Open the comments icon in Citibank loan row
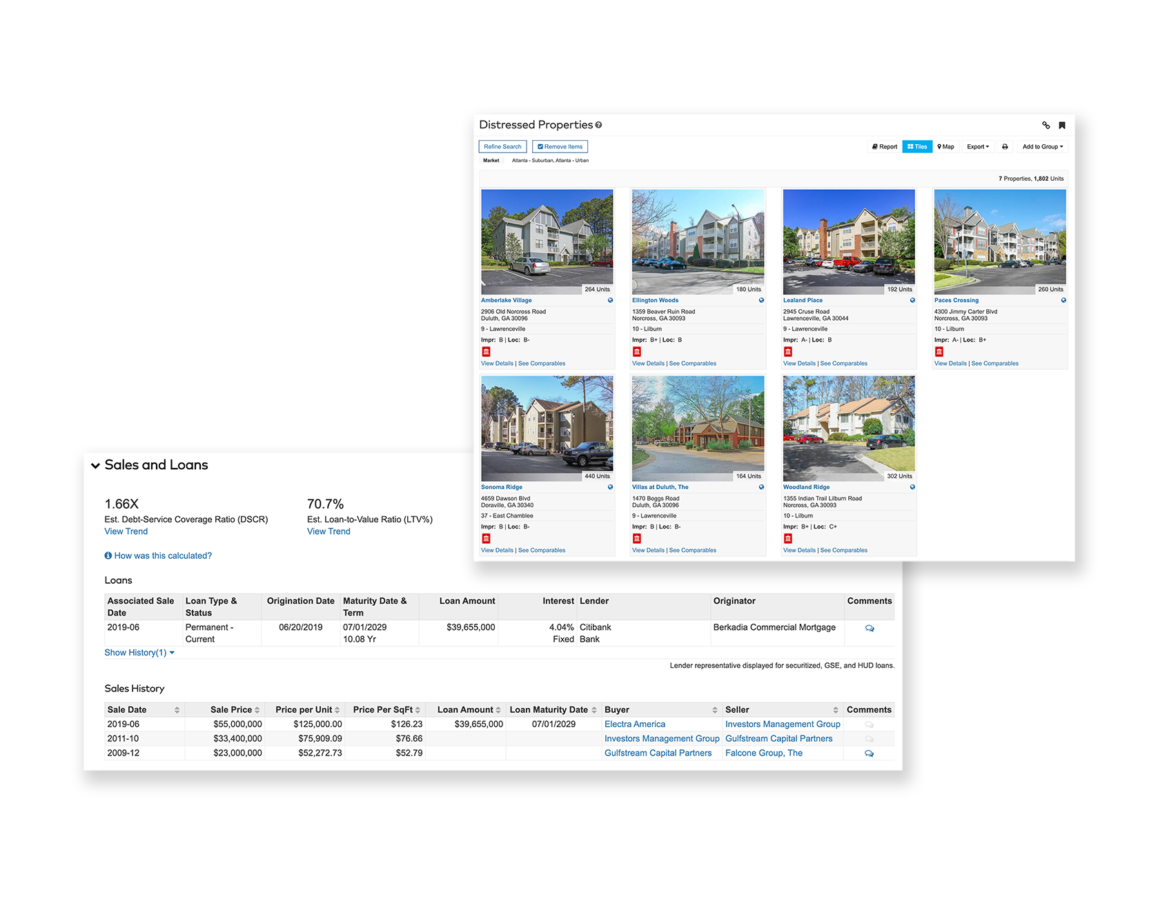The width and height of the screenshot is (1158, 899). click(x=870, y=629)
